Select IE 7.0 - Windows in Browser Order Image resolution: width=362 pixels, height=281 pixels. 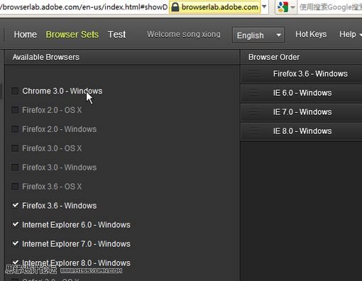301,112
